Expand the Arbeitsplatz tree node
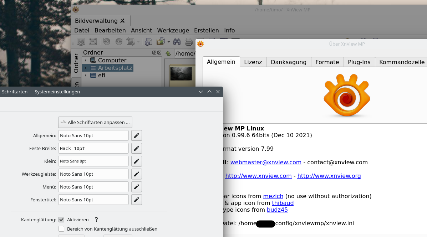 click(86, 68)
